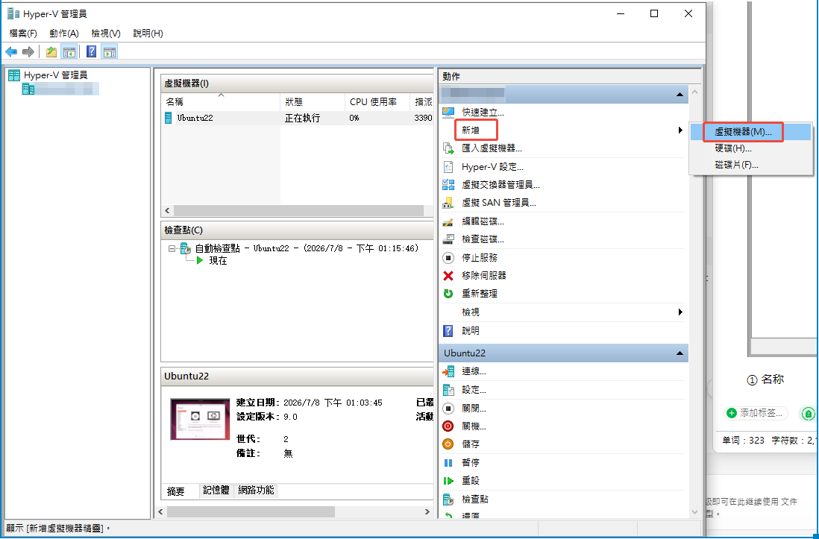The image size is (819, 539).
Task: Click the 虛擬 SAN 管理員 icon
Action: 448,203
